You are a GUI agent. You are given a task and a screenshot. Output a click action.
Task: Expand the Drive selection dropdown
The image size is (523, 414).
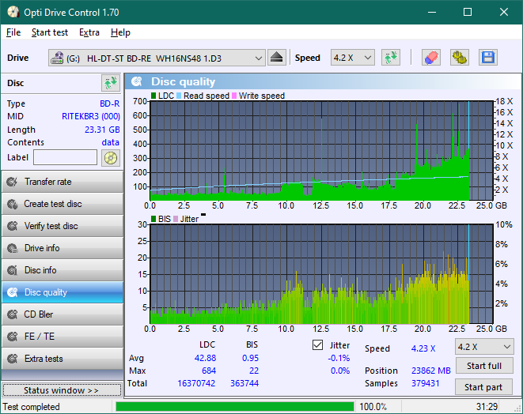coord(258,58)
